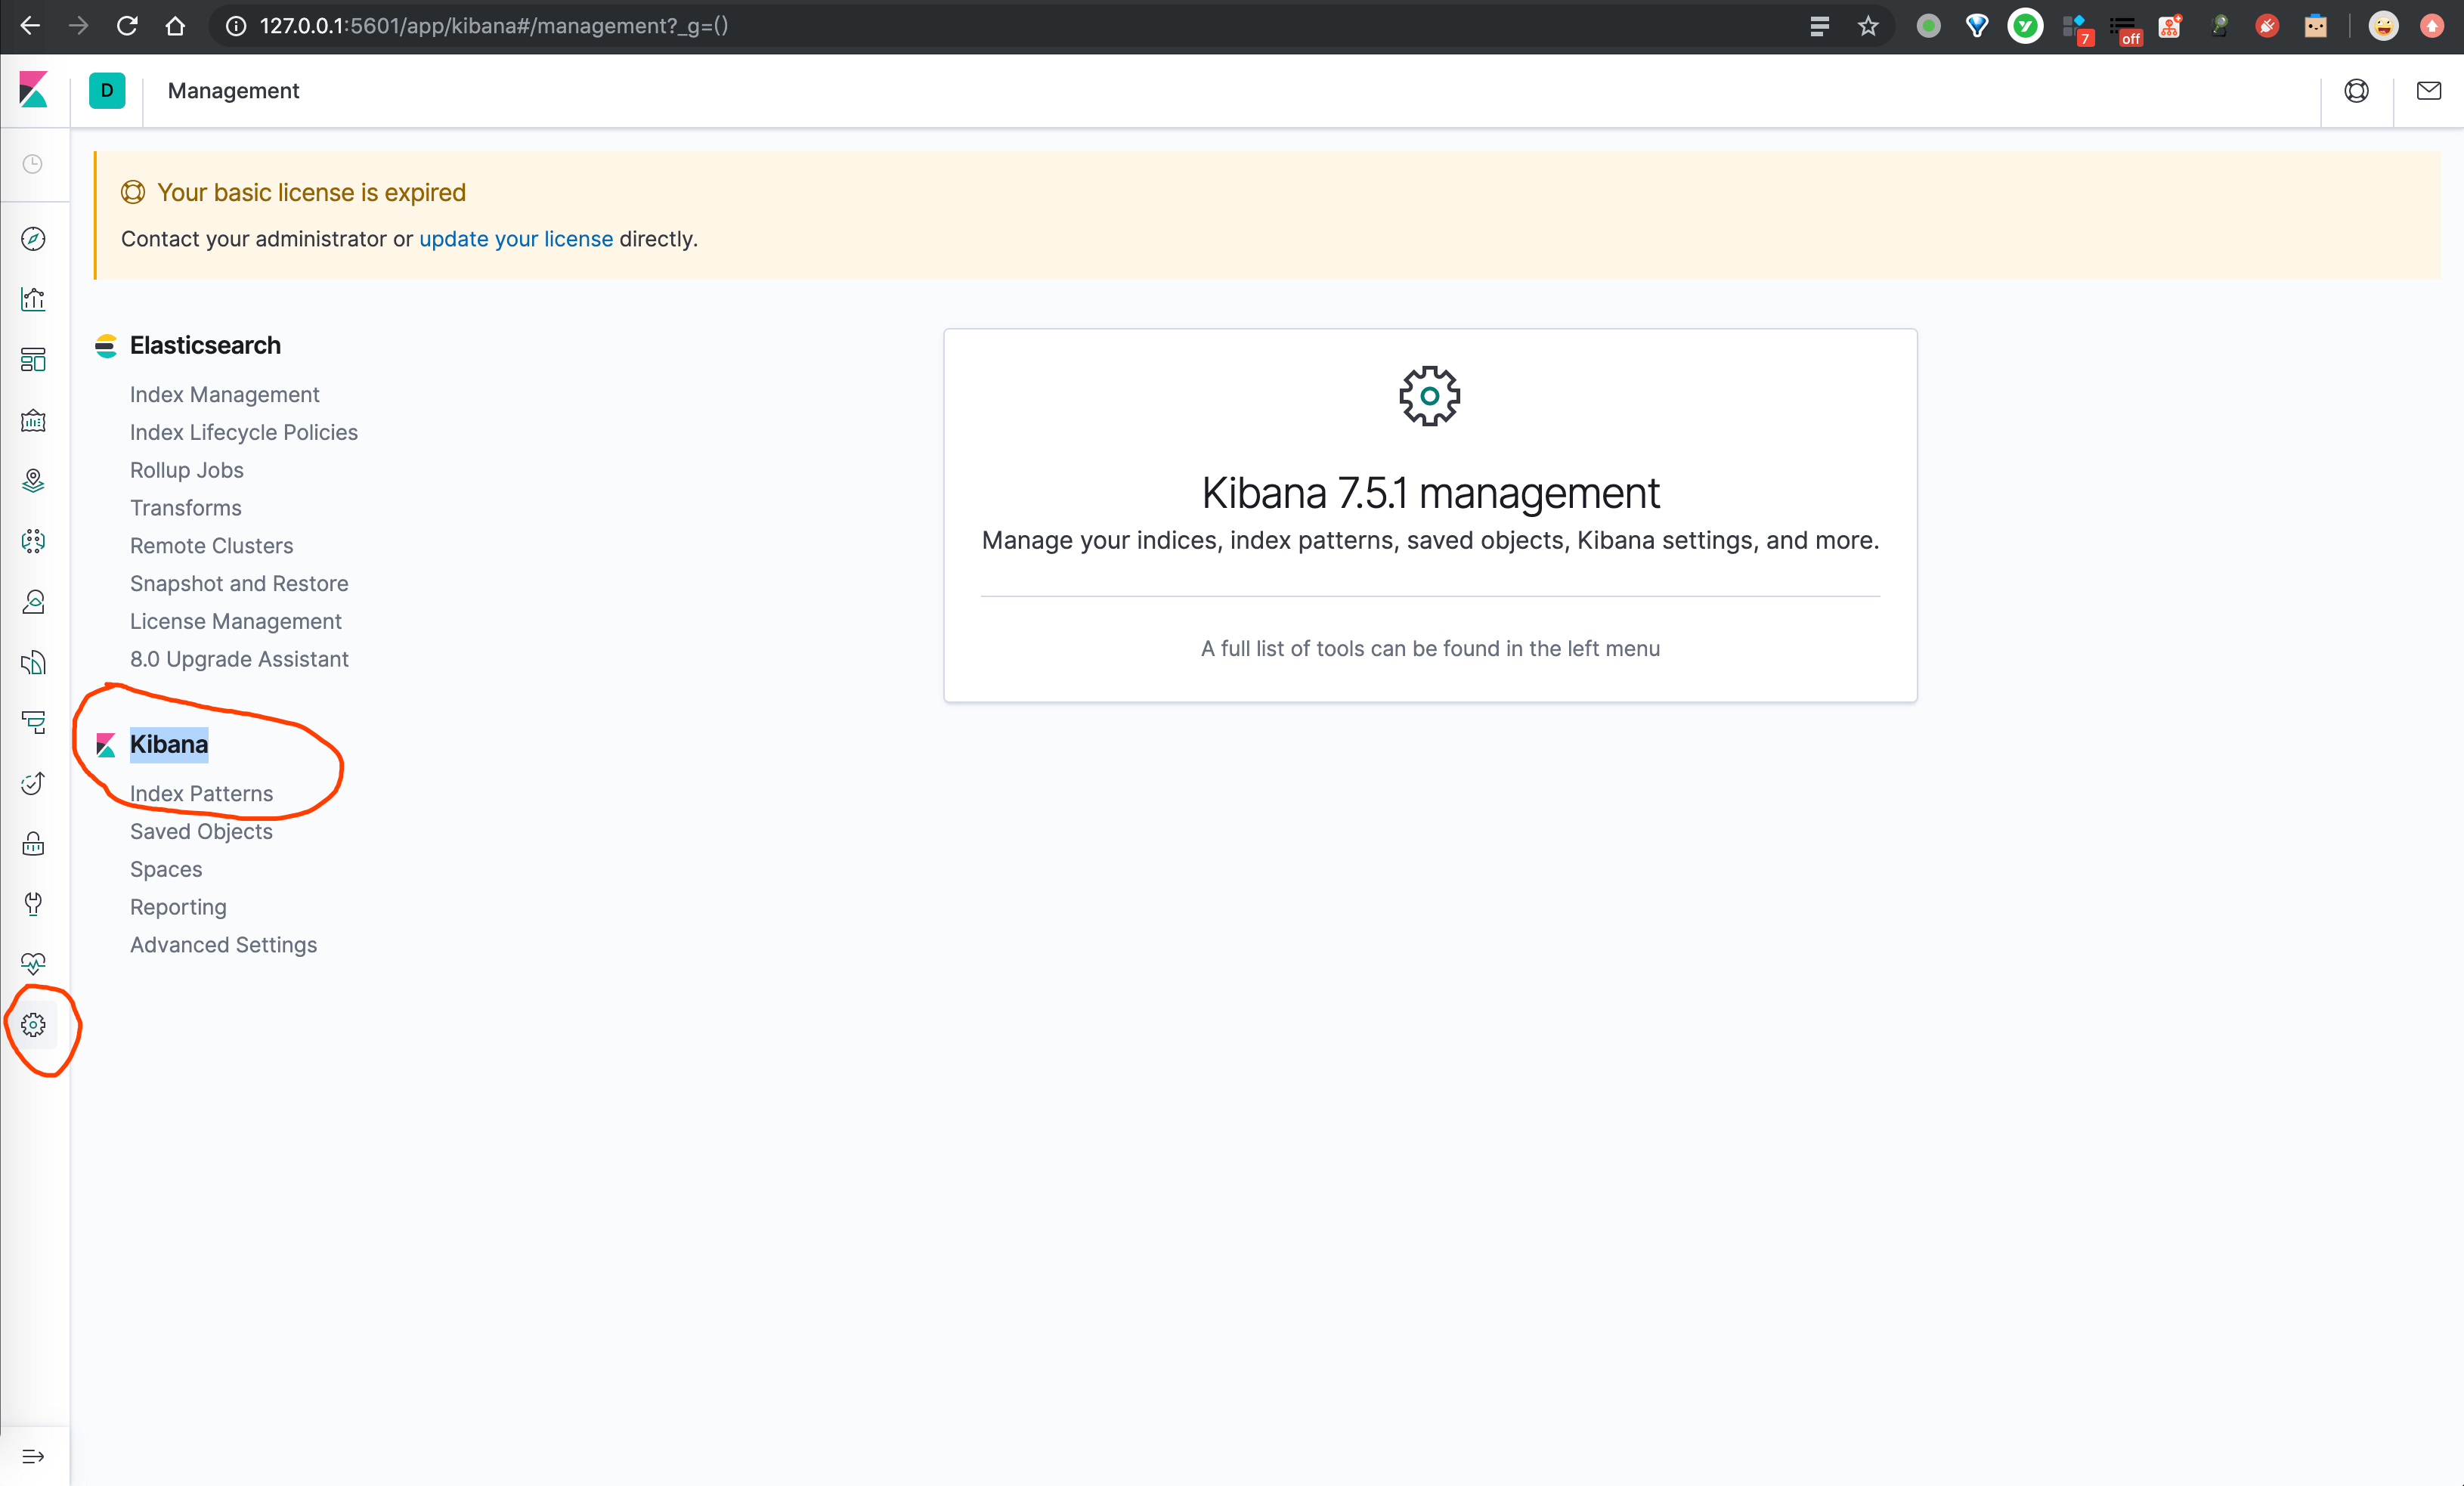The width and height of the screenshot is (2464, 1486).
Task: Select Advanced Settings menu item
Action: pos(223,945)
